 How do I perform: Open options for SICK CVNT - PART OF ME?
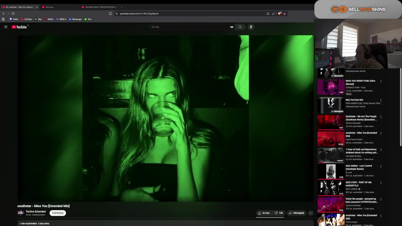point(381,183)
